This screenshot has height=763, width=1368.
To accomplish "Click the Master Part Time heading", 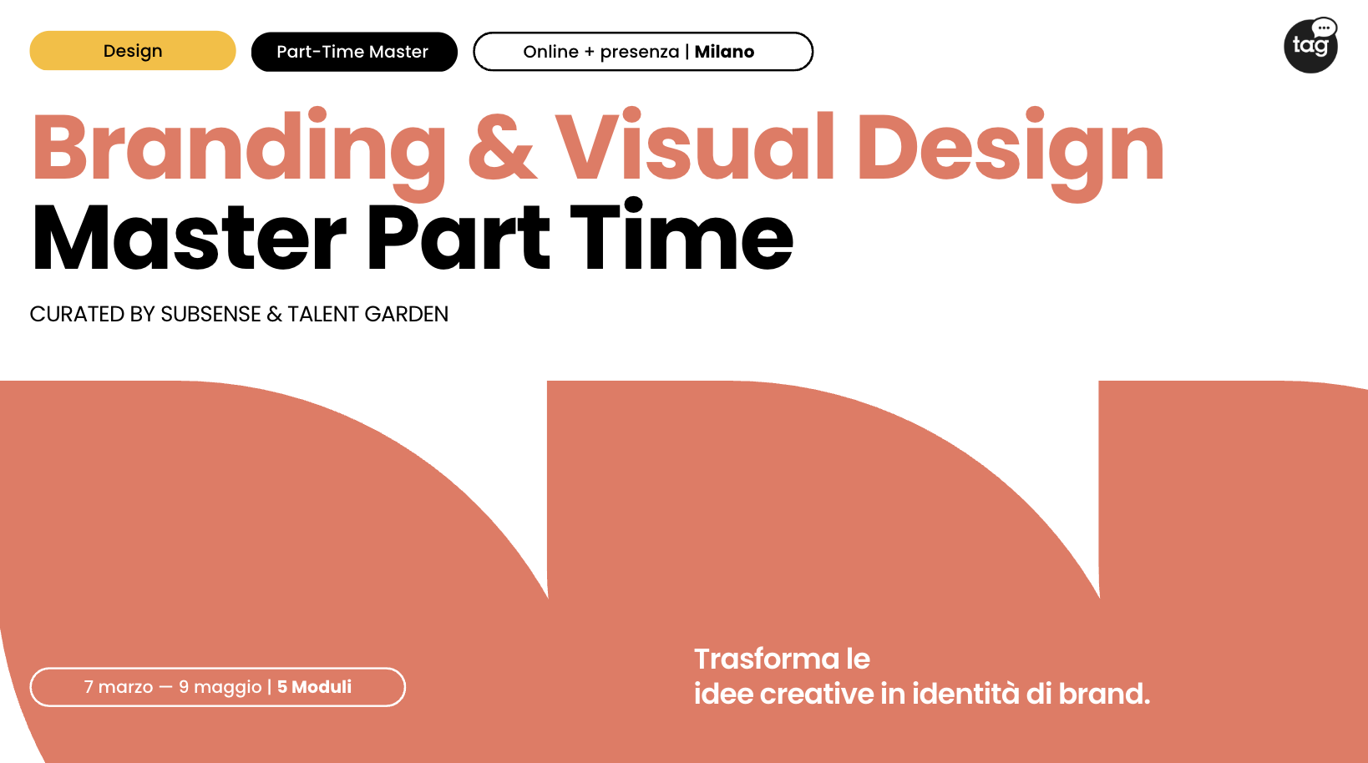I will pyautogui.click(x=412, y=239).
